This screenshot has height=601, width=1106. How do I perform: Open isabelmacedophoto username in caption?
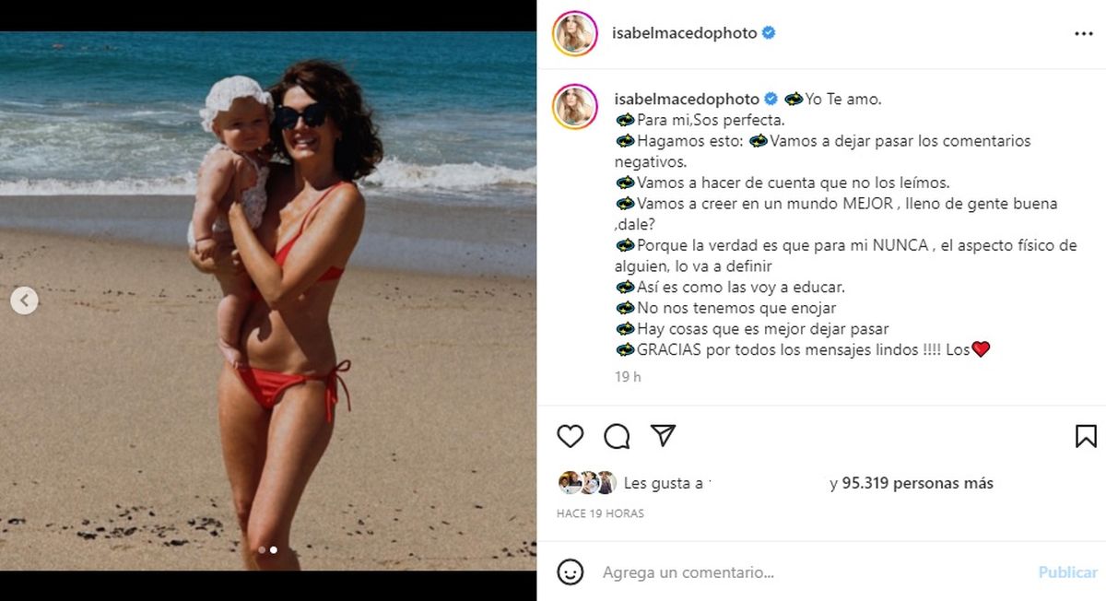(686, 99)
